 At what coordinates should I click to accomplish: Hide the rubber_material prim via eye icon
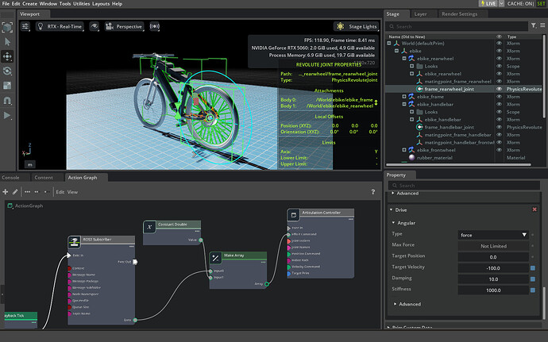click(500, 157)
